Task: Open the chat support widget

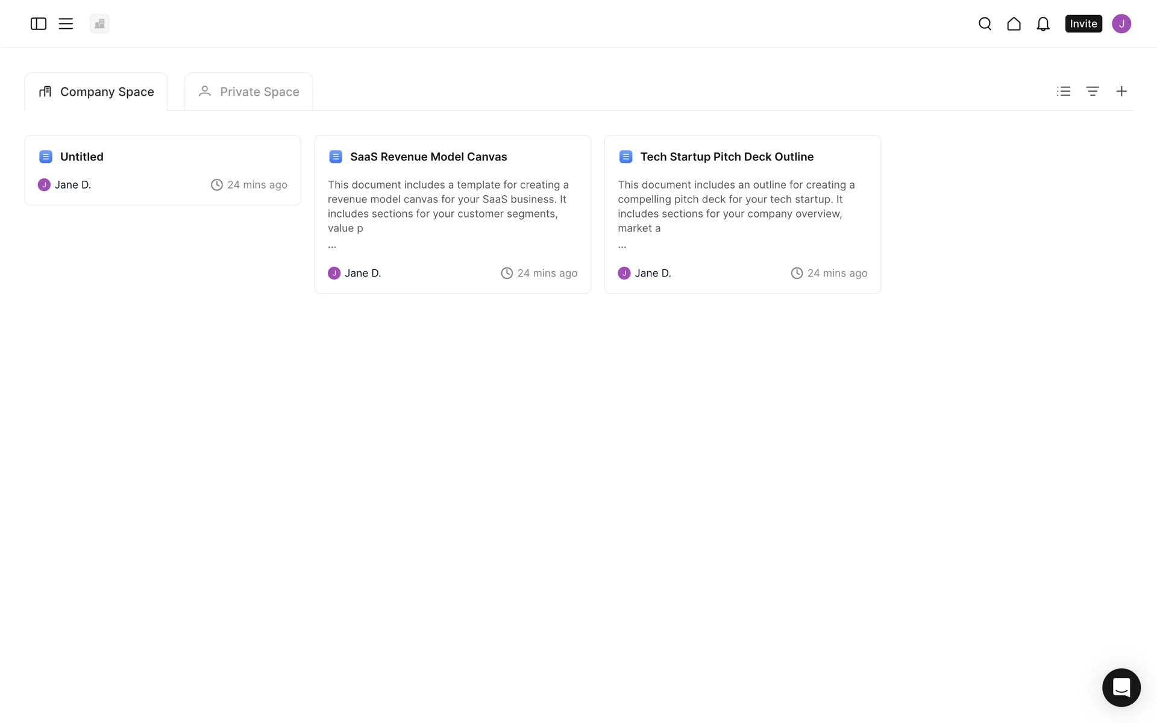Action: click(x=1121, y=687)
